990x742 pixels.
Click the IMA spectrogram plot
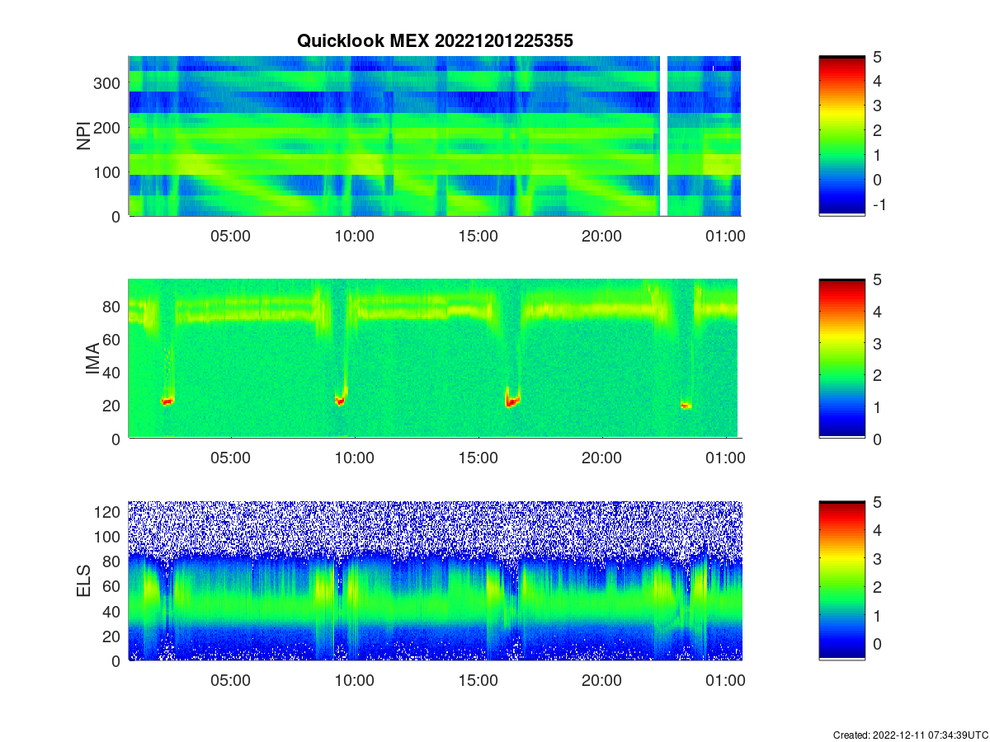pyautogui.click(x=435, y=359)
